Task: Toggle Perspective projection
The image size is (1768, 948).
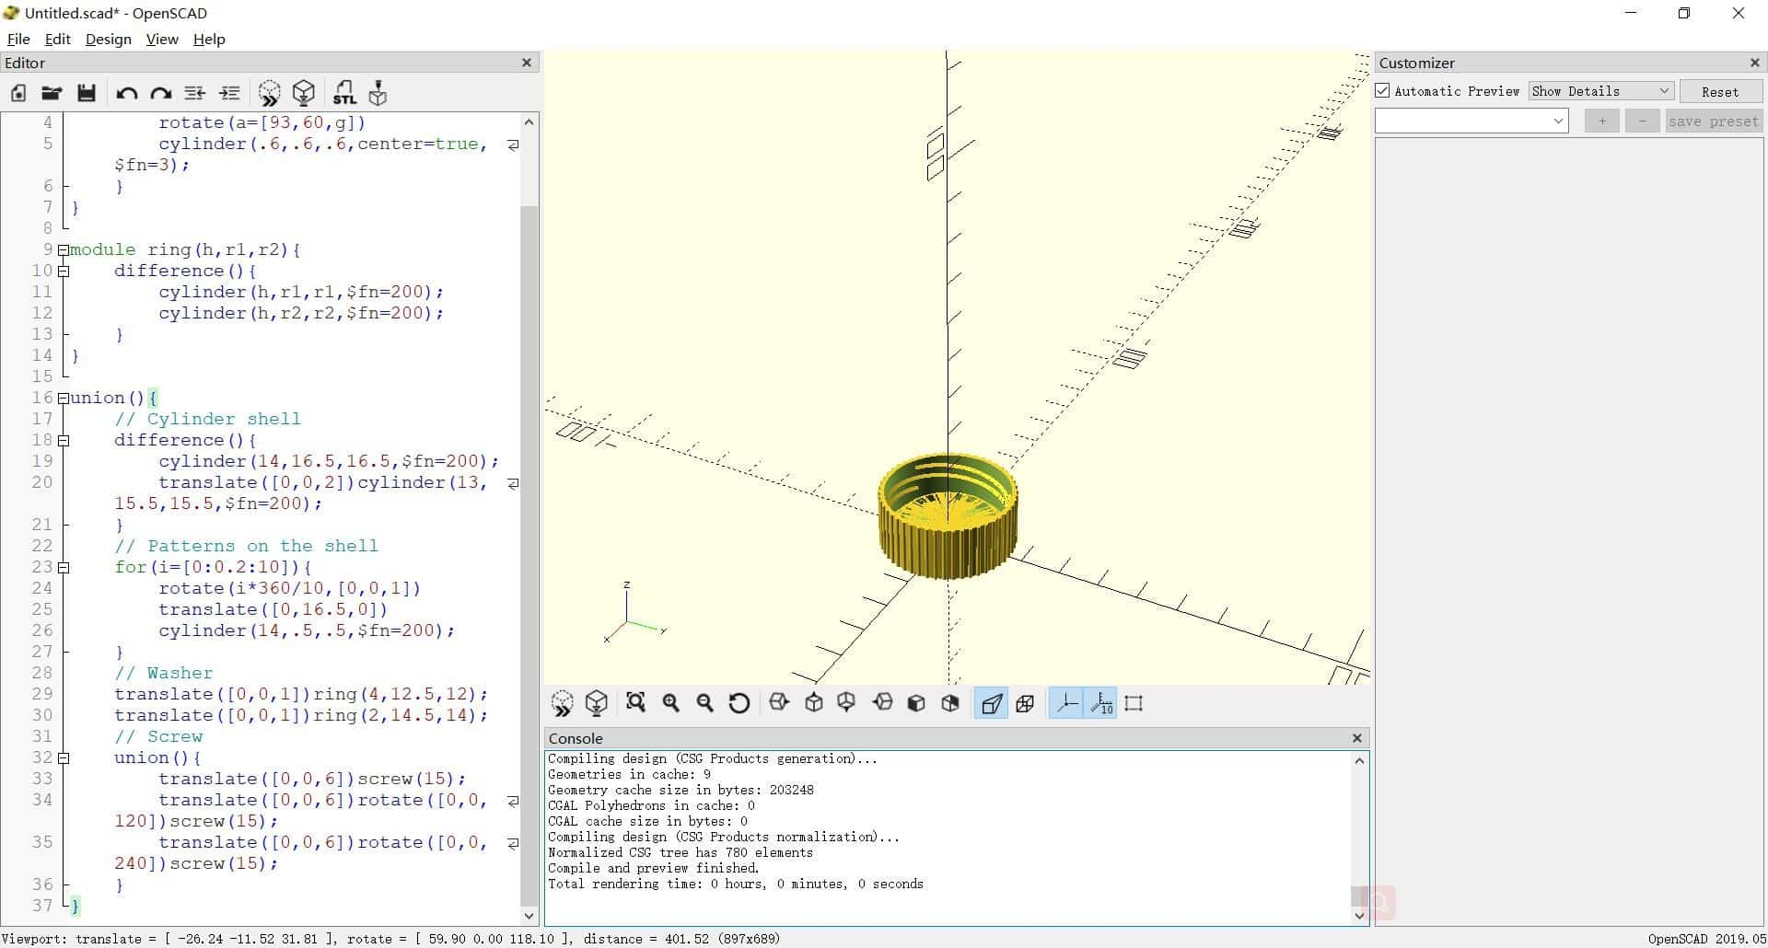Action: [991, 703]
